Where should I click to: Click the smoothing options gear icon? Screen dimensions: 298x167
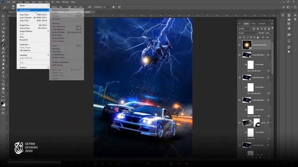point(114,7)
